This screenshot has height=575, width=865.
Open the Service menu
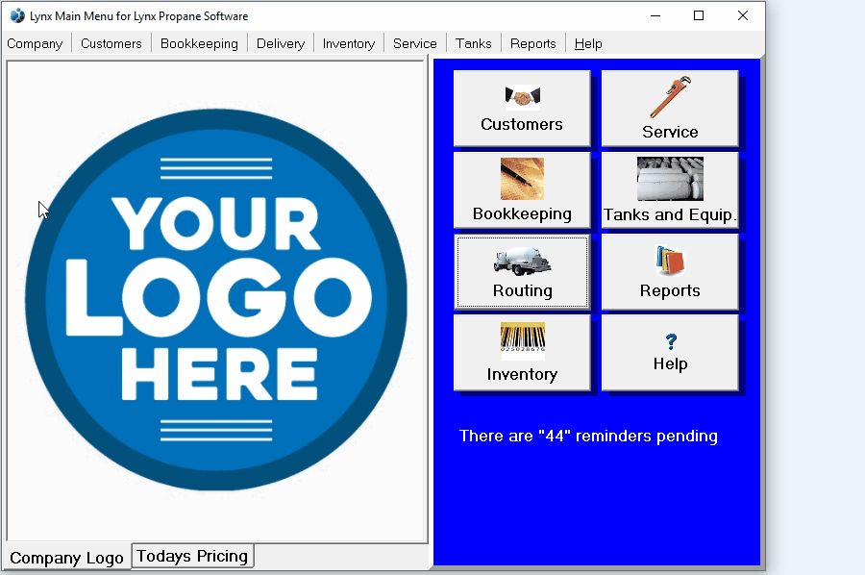[x=414, y=43]
